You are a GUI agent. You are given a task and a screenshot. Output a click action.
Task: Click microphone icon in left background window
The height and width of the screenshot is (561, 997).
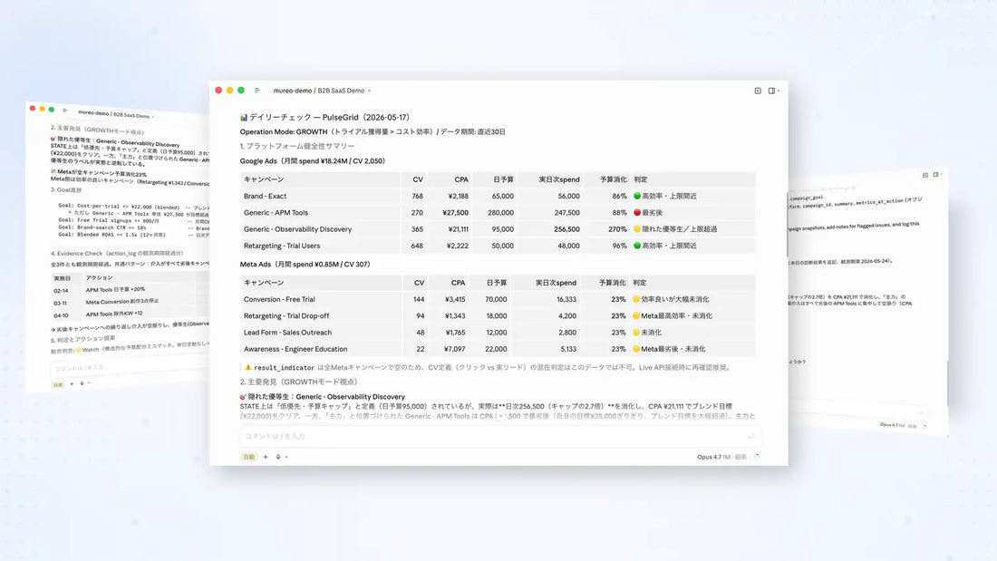click(82, 383)
